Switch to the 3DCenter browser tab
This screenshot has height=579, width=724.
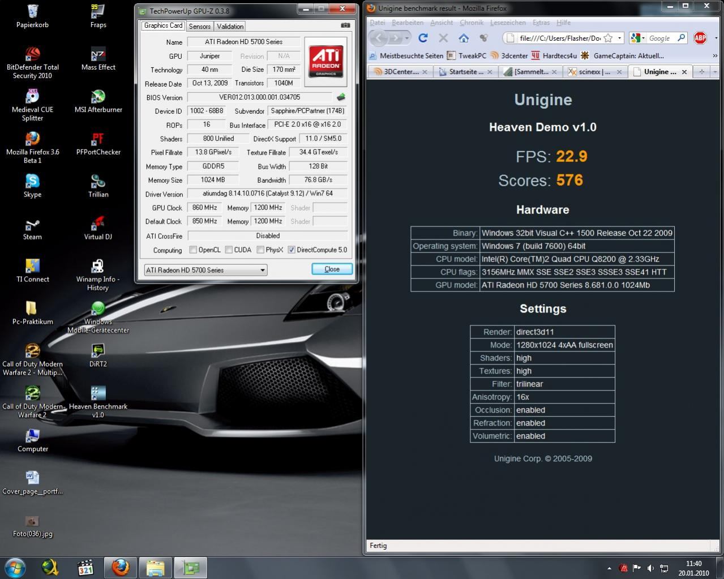[x=400, y=72]
